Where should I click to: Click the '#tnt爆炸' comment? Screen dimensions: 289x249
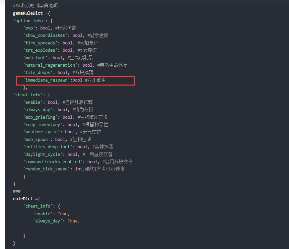click(87, 50)
